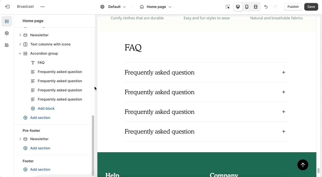Open the Default market dropdown
The height and width of the screenshot is (177, 322).
tap(113, 7)
